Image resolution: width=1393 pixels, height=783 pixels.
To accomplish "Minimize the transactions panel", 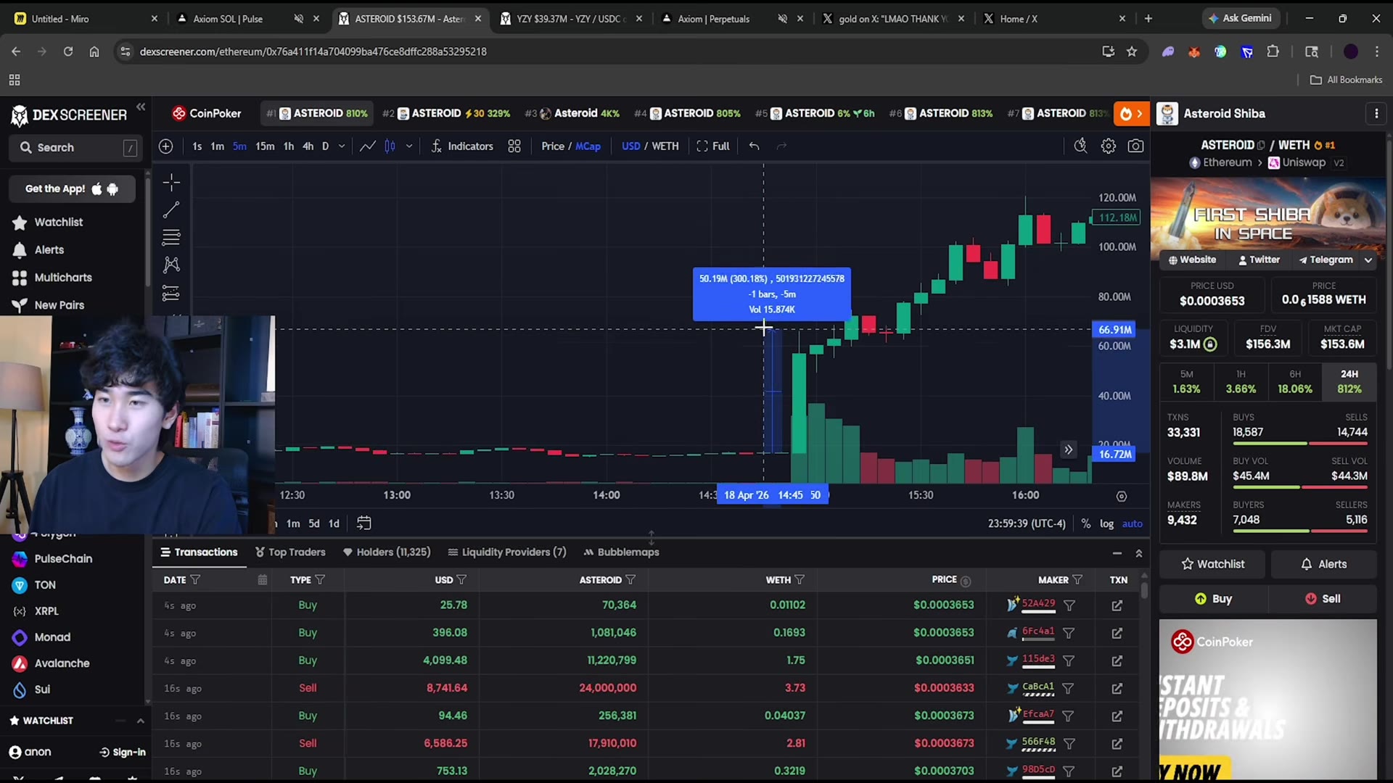I will pyautogui.click(x=1117, y=553).
